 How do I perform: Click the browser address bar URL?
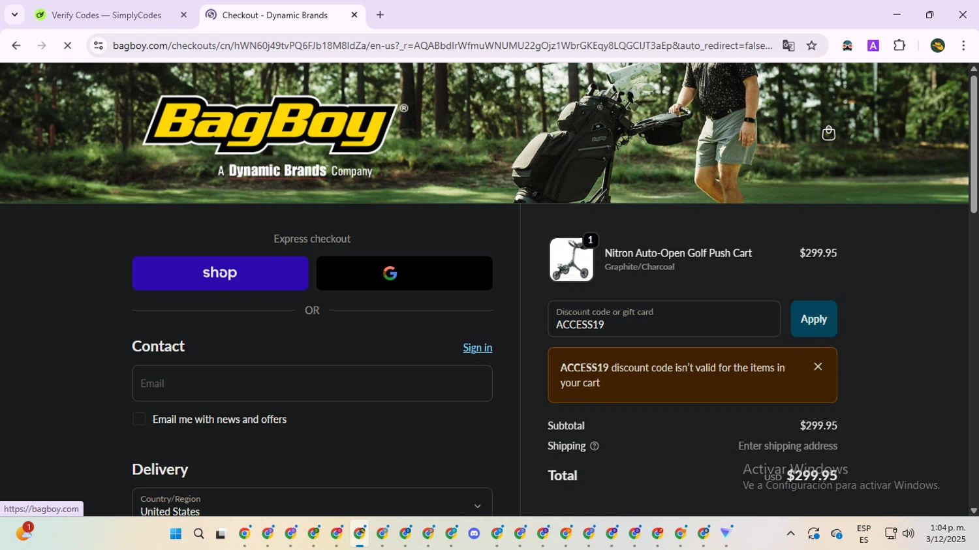coord(443,46)
